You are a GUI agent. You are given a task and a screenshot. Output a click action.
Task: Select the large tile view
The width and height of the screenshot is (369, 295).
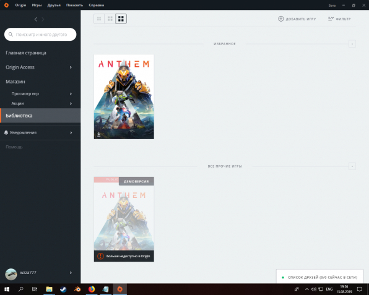pyautogui.click(x=121, y=19)
